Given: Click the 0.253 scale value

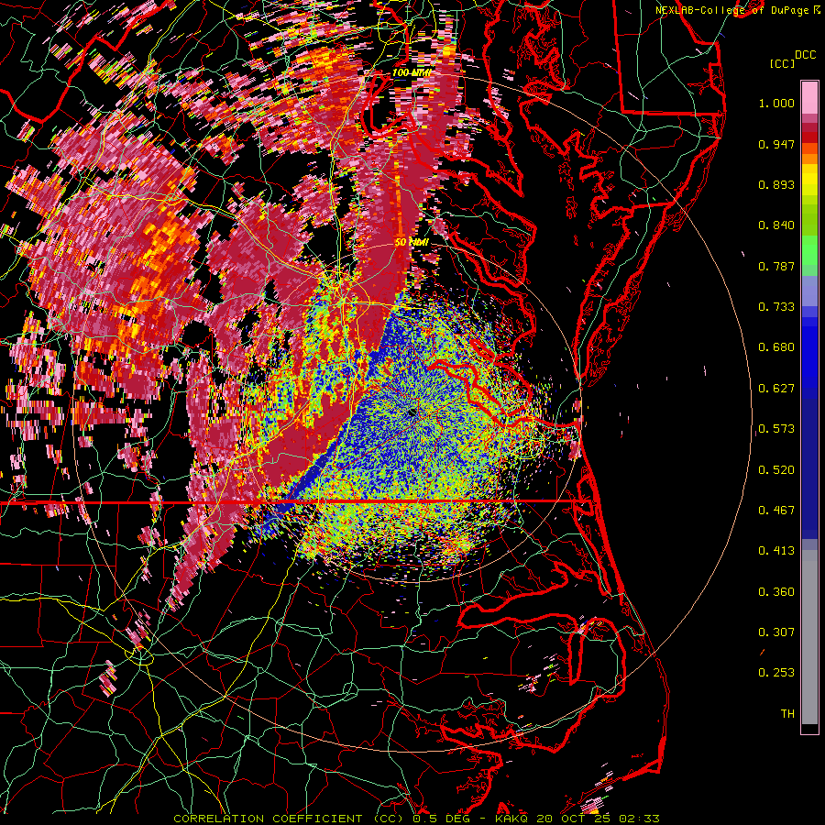Looking at the screenshot, I should tap(776, 673).
